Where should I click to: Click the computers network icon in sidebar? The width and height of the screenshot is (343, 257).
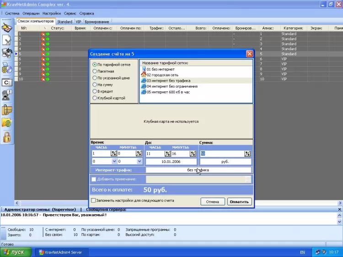pos(7,53)
